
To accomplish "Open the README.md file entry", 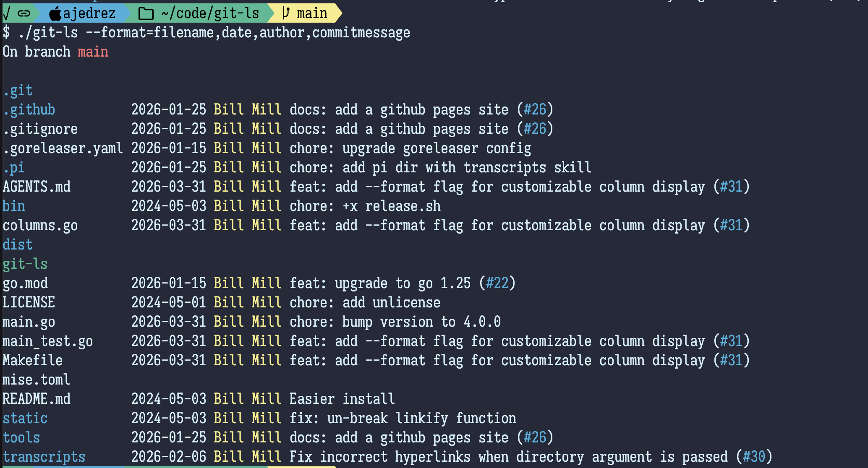I will point(37,399).
